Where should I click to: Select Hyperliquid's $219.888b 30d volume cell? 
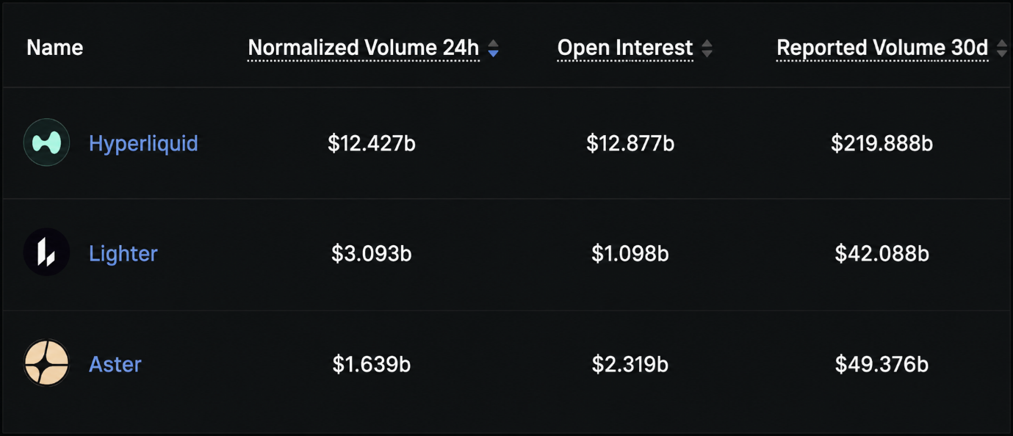click(x=882, y=143)
